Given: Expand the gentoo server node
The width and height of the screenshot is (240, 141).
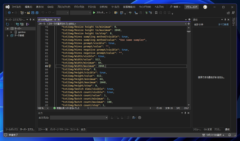Looking at the screenshot, I should pos(11,32).
